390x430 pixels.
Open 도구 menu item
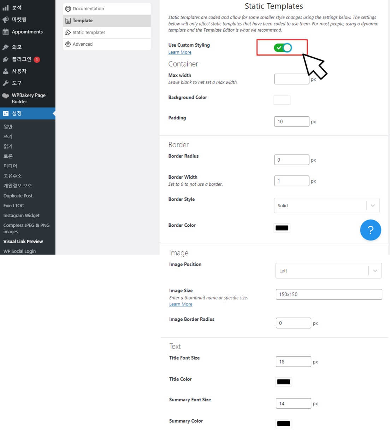[x=28, y=83]
